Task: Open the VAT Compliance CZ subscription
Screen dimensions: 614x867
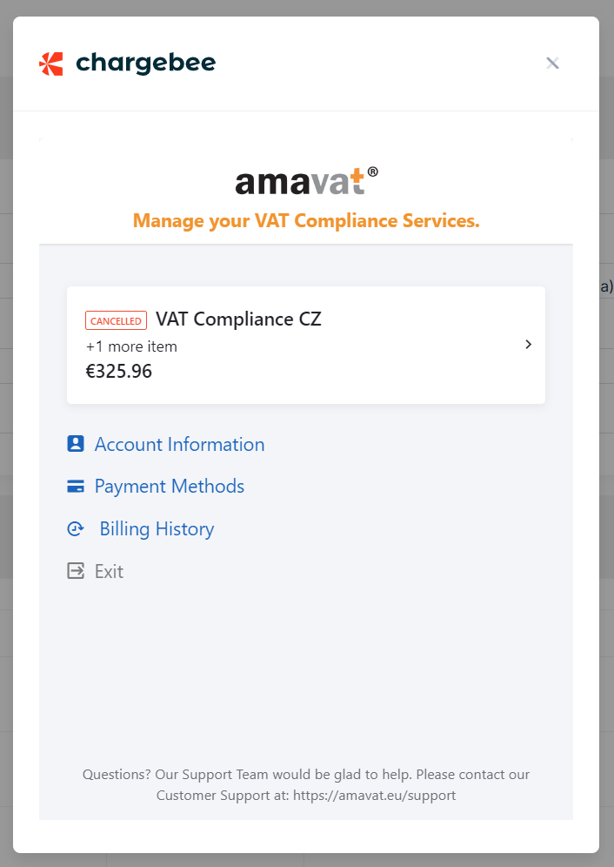Action: tap(238, 319)
